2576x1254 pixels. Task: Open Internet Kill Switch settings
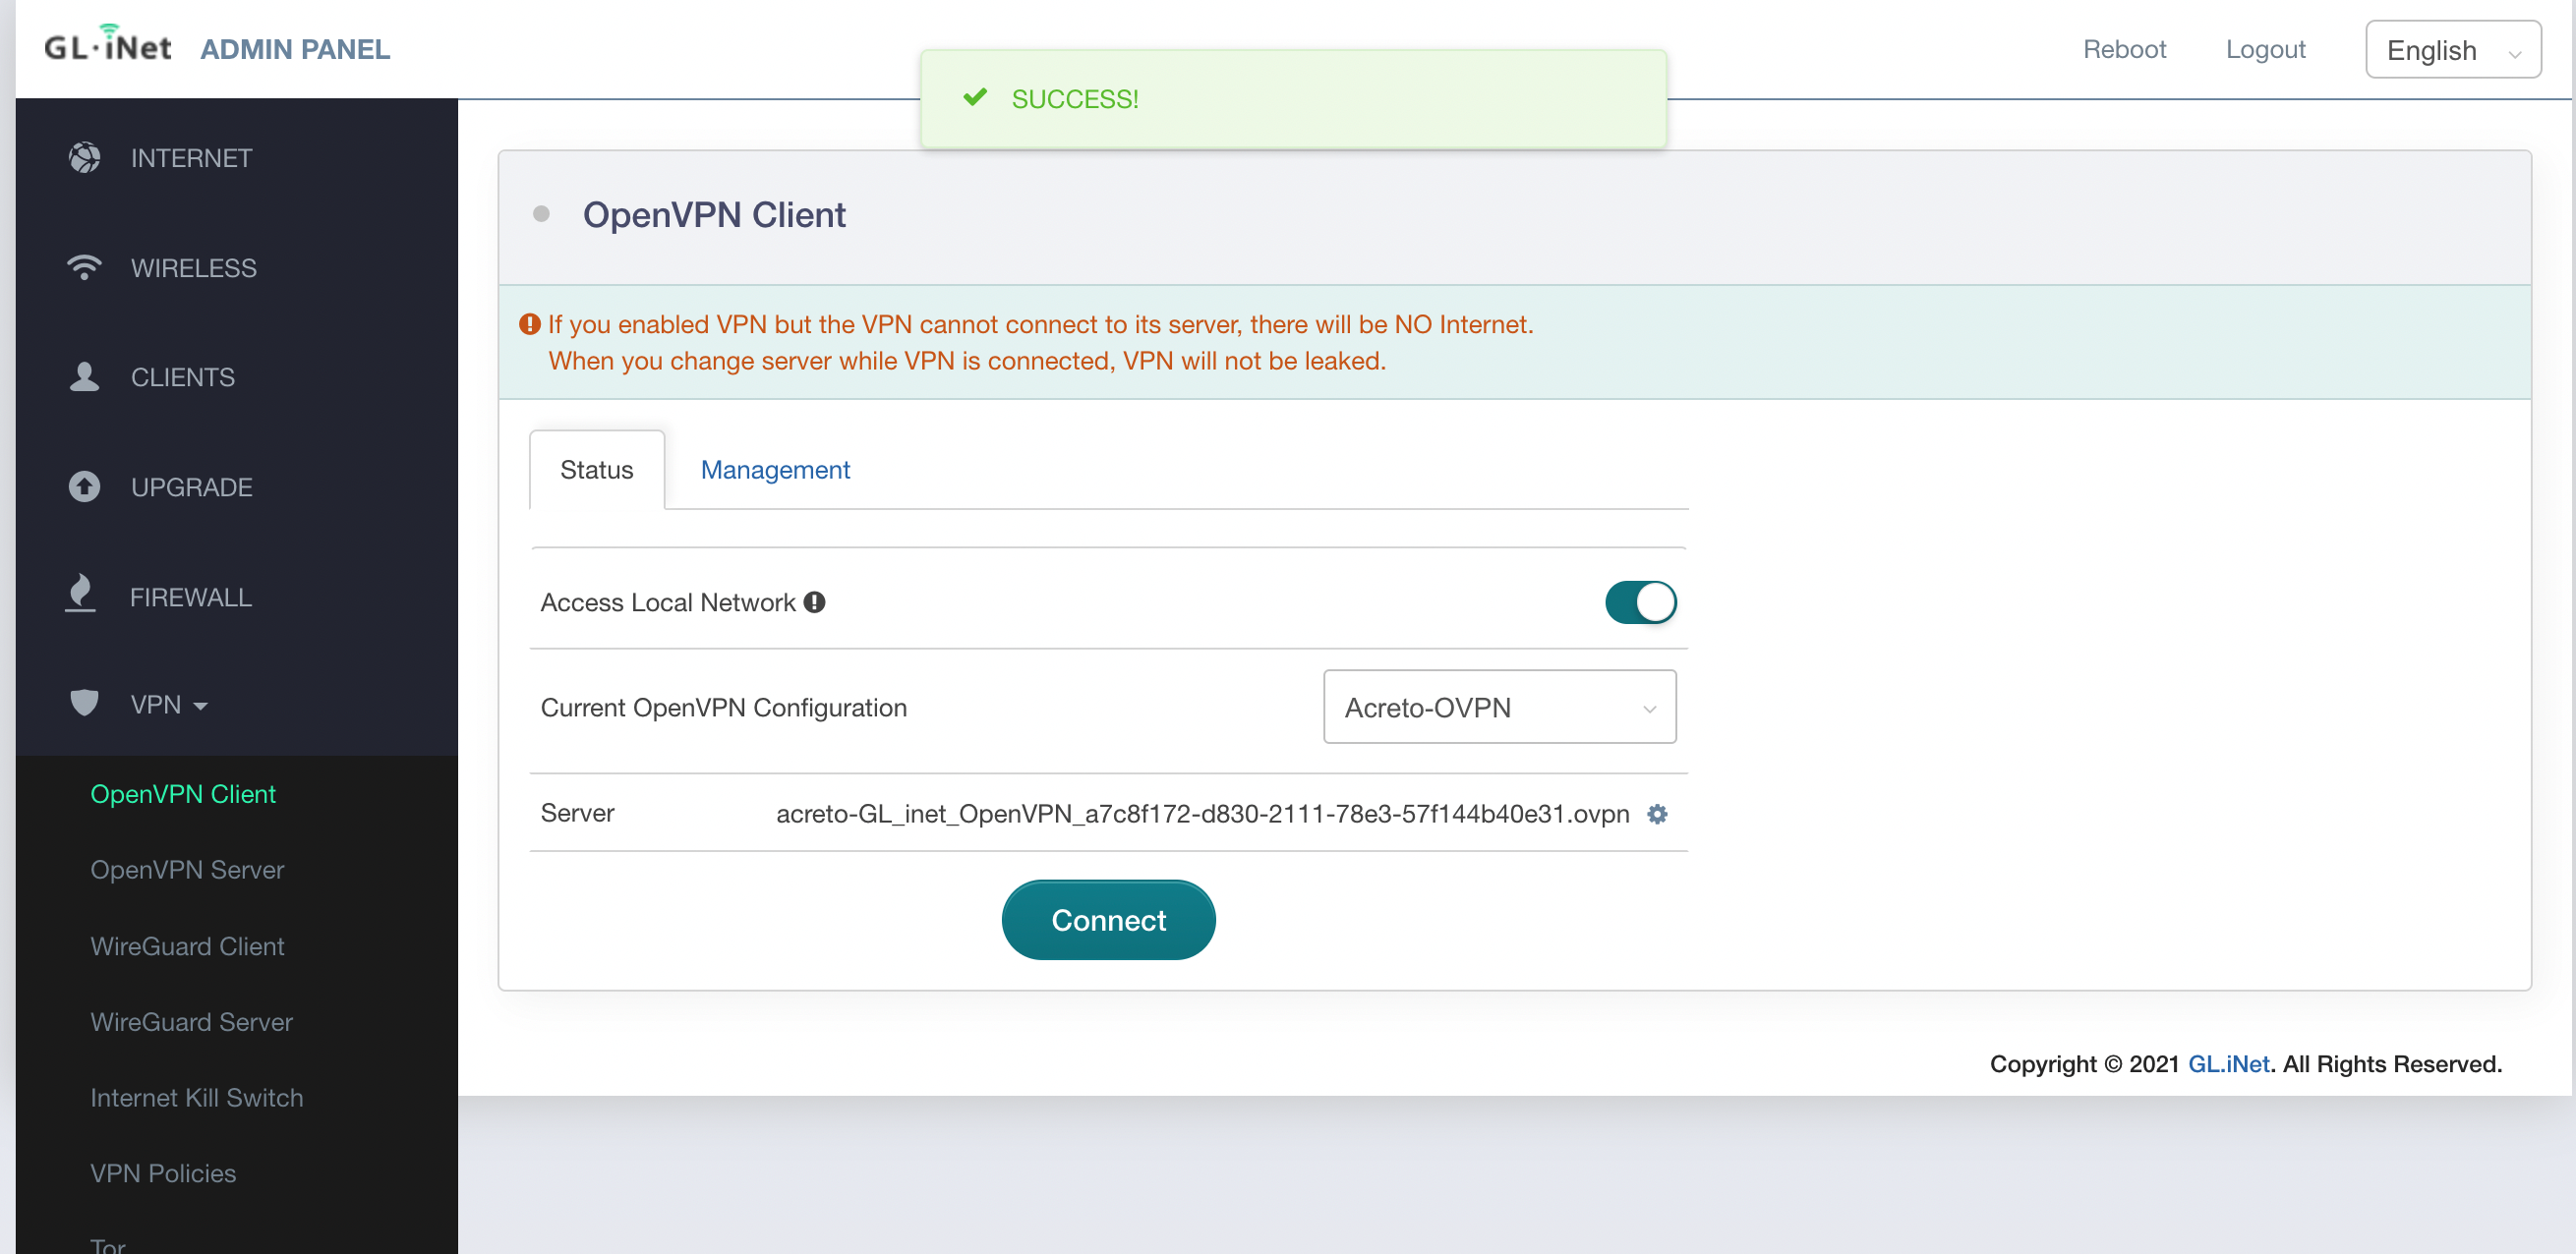[196, 1098]
